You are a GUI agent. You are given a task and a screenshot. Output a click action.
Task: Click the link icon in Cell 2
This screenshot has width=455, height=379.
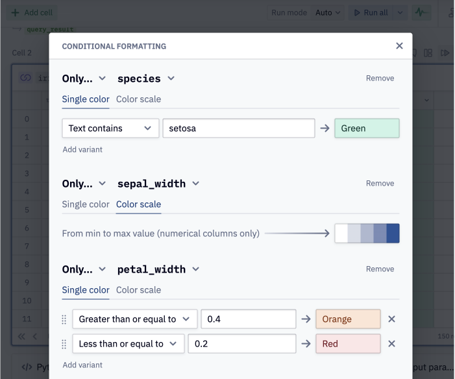click(25, 78)
